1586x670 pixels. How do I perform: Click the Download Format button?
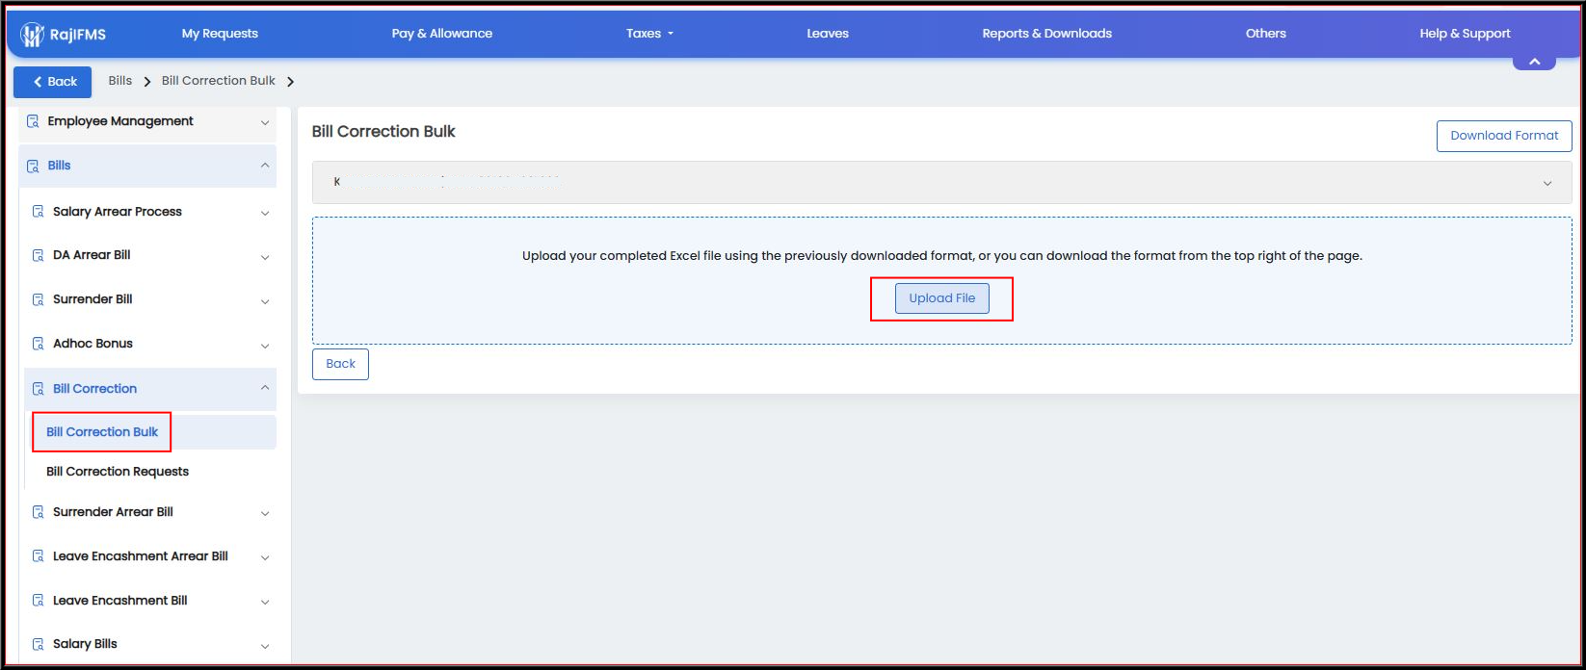1504,136
